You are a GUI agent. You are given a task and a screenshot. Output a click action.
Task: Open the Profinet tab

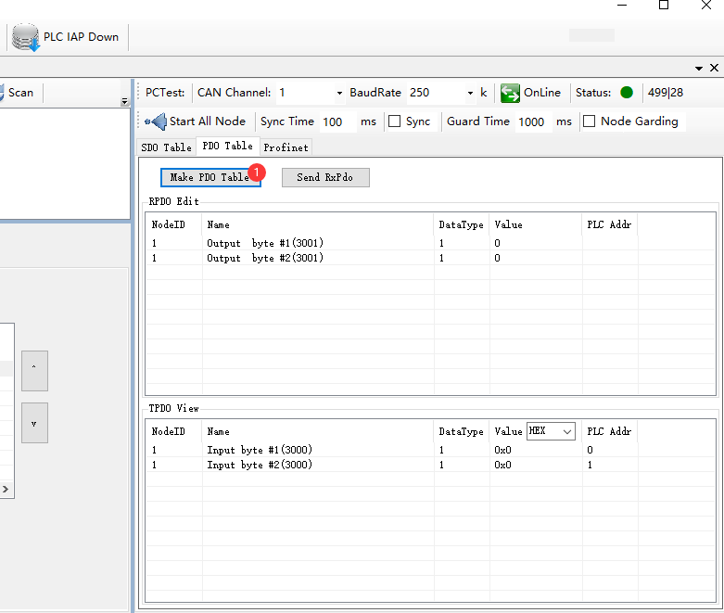click(x=286, y=147)
